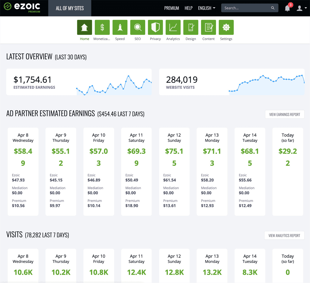Open the Monetization dollar icon
310x283 pixels.
pos(102,27)
